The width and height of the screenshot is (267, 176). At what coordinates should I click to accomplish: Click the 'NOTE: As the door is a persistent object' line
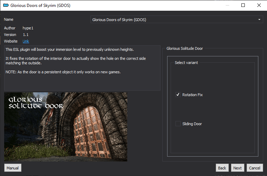pos(63,72)
